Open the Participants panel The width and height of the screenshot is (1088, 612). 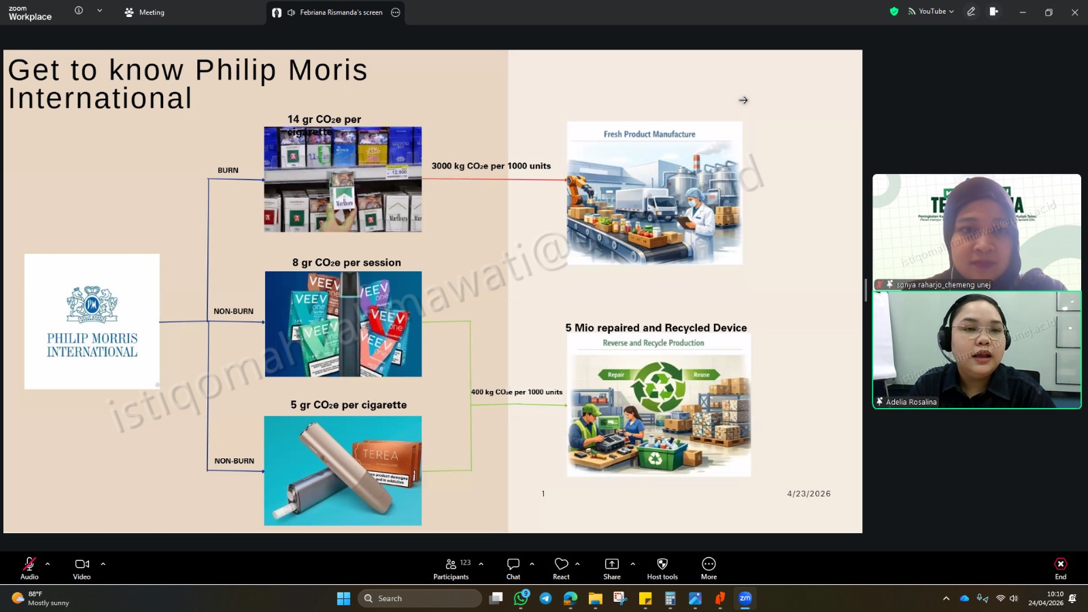click(x=452, y=568)
